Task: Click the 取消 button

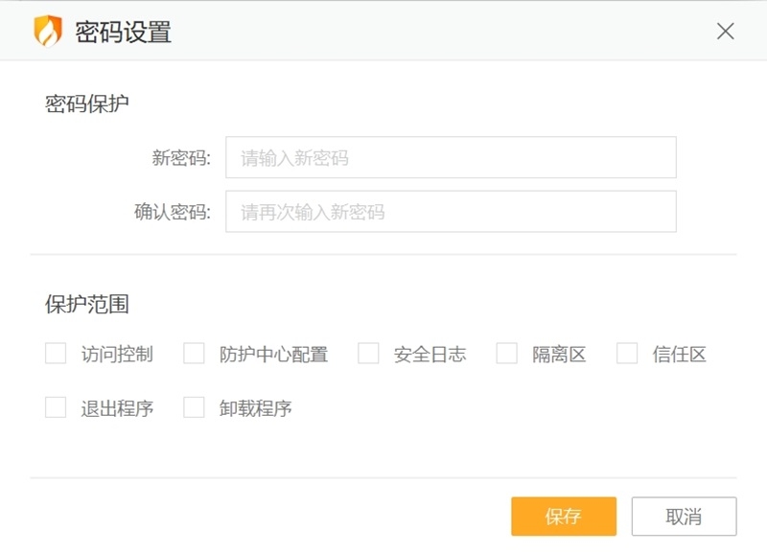Action: (x=683, y=516)
